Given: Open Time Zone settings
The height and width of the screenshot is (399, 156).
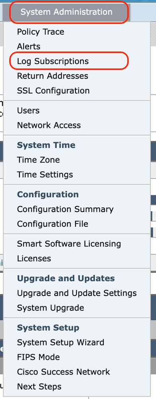Looking at the screenshot, I should point(38,160).
